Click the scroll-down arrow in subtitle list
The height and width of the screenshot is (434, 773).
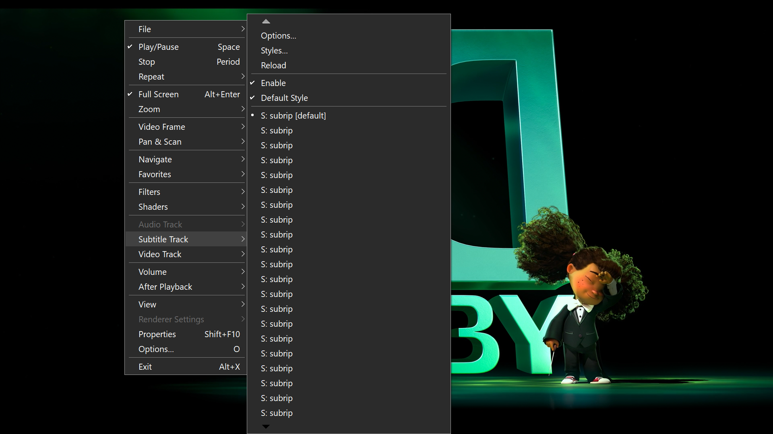coord(266,427)
